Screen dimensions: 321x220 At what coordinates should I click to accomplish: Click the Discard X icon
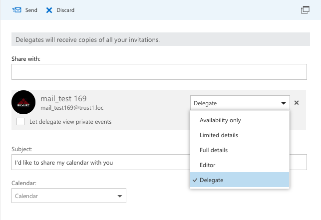[x=49, y=10]
